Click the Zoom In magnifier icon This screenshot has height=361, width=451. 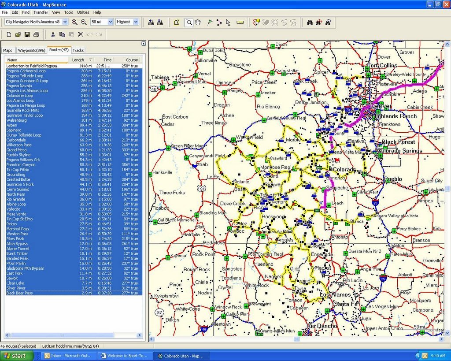click(74, 22)
